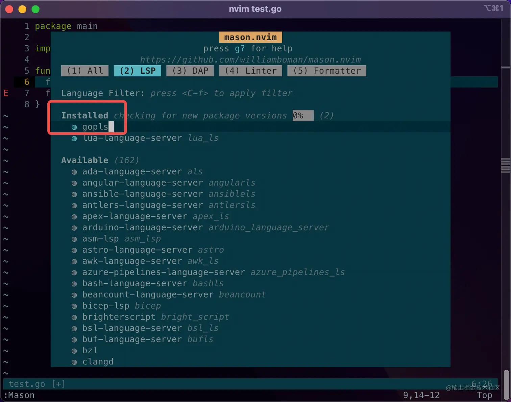511x402 pixels.
Task: Choose the brighterscript package bullet
Action: click(x=74, y=317)
